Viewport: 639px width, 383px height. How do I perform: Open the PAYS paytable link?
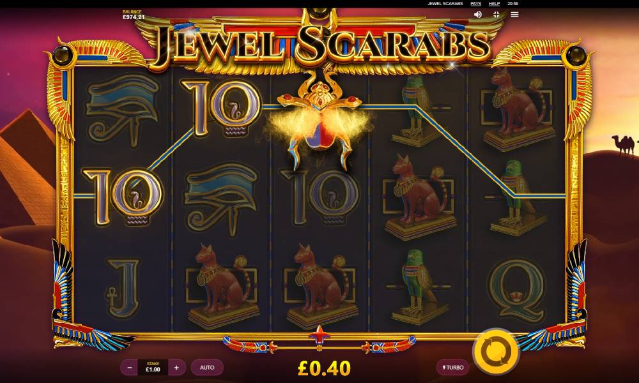[475, 4]
